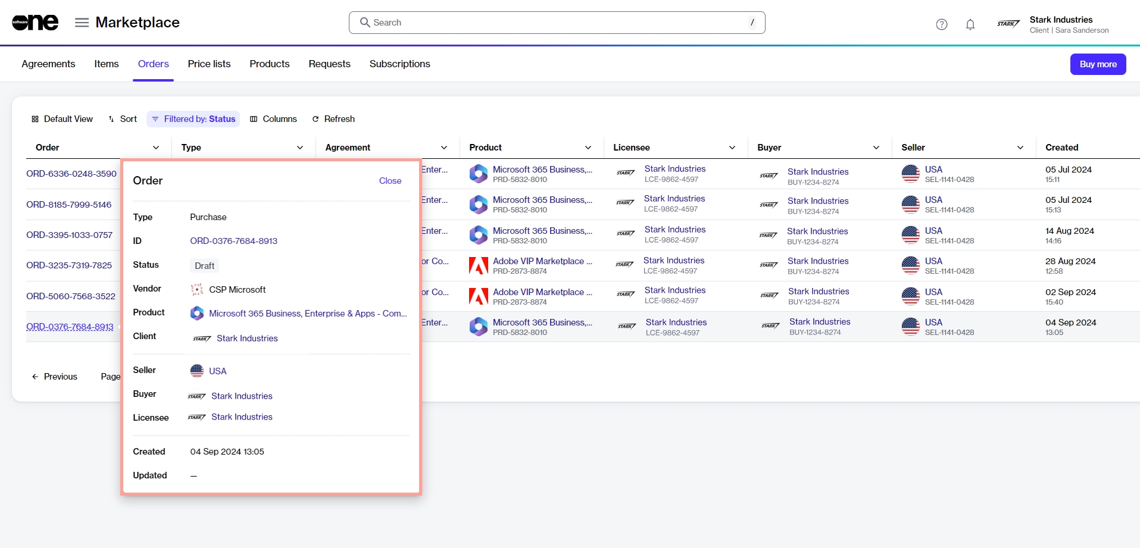Click the Previous page button

tap(55, 377)
